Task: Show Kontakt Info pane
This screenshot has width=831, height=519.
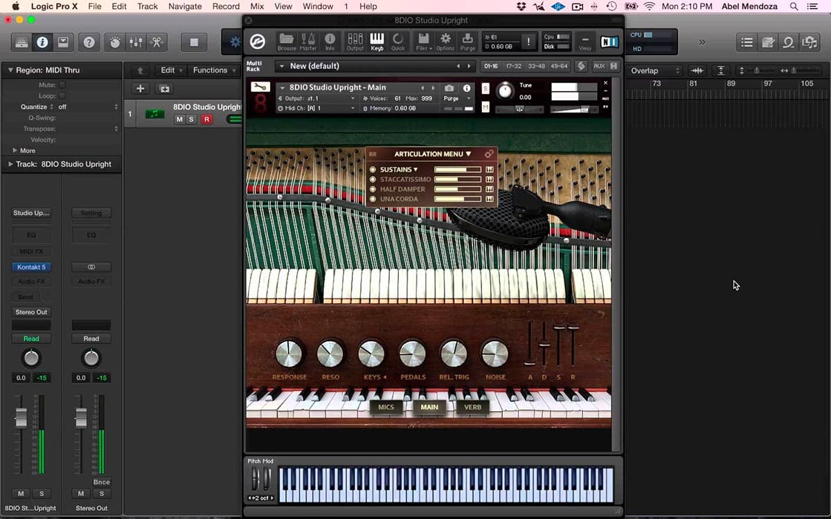Action: [x=330, y=42]
